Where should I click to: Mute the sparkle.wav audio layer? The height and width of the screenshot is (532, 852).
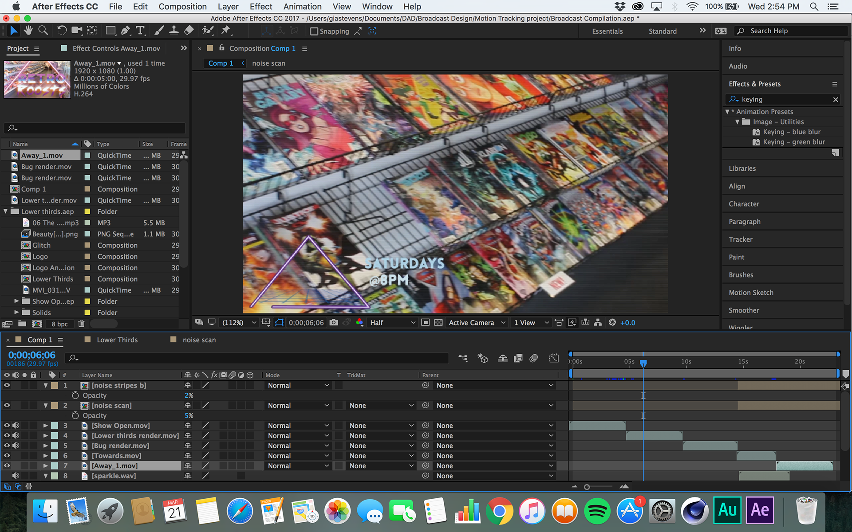[x=16, y=476]
